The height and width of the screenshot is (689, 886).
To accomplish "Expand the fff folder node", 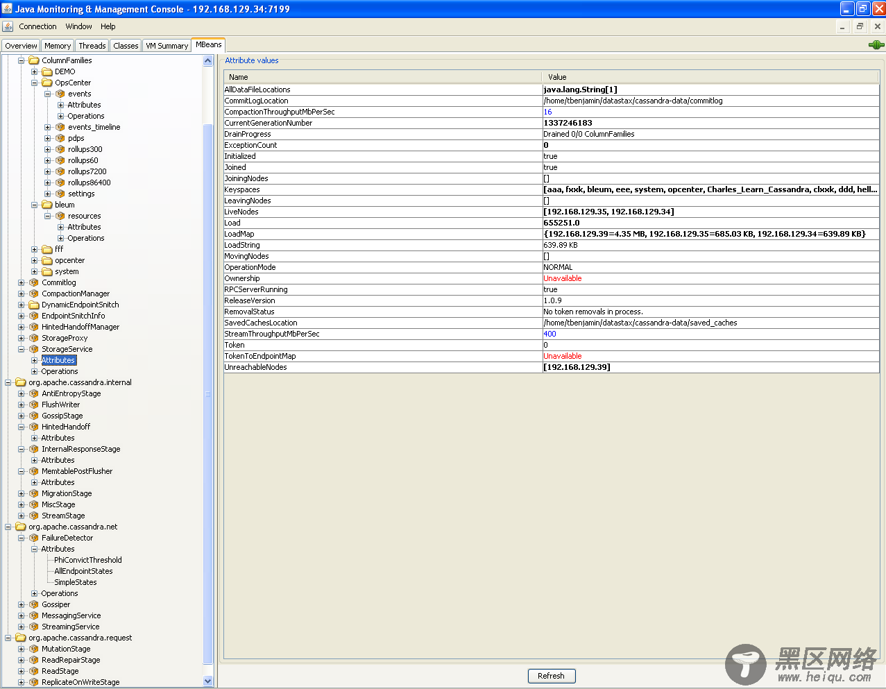I will 34,249.
